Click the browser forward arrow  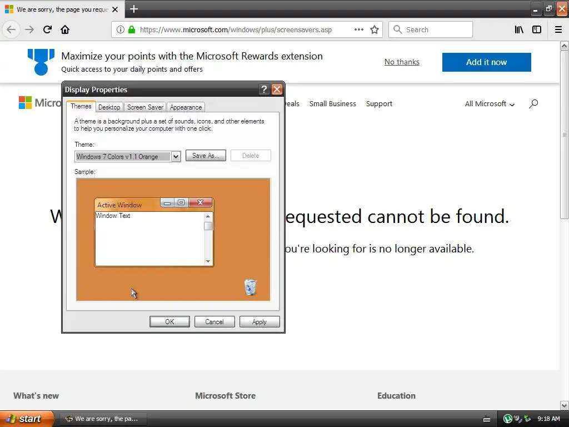pyautogui.click(x=29, y=29)
